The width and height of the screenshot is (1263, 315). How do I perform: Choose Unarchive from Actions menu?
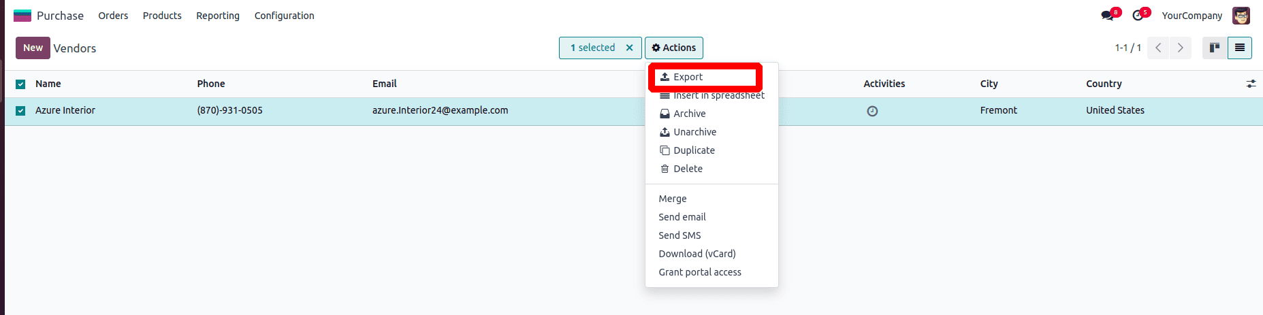712,132
